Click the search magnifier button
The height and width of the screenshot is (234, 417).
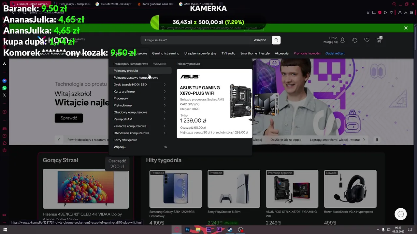[276, 40]
